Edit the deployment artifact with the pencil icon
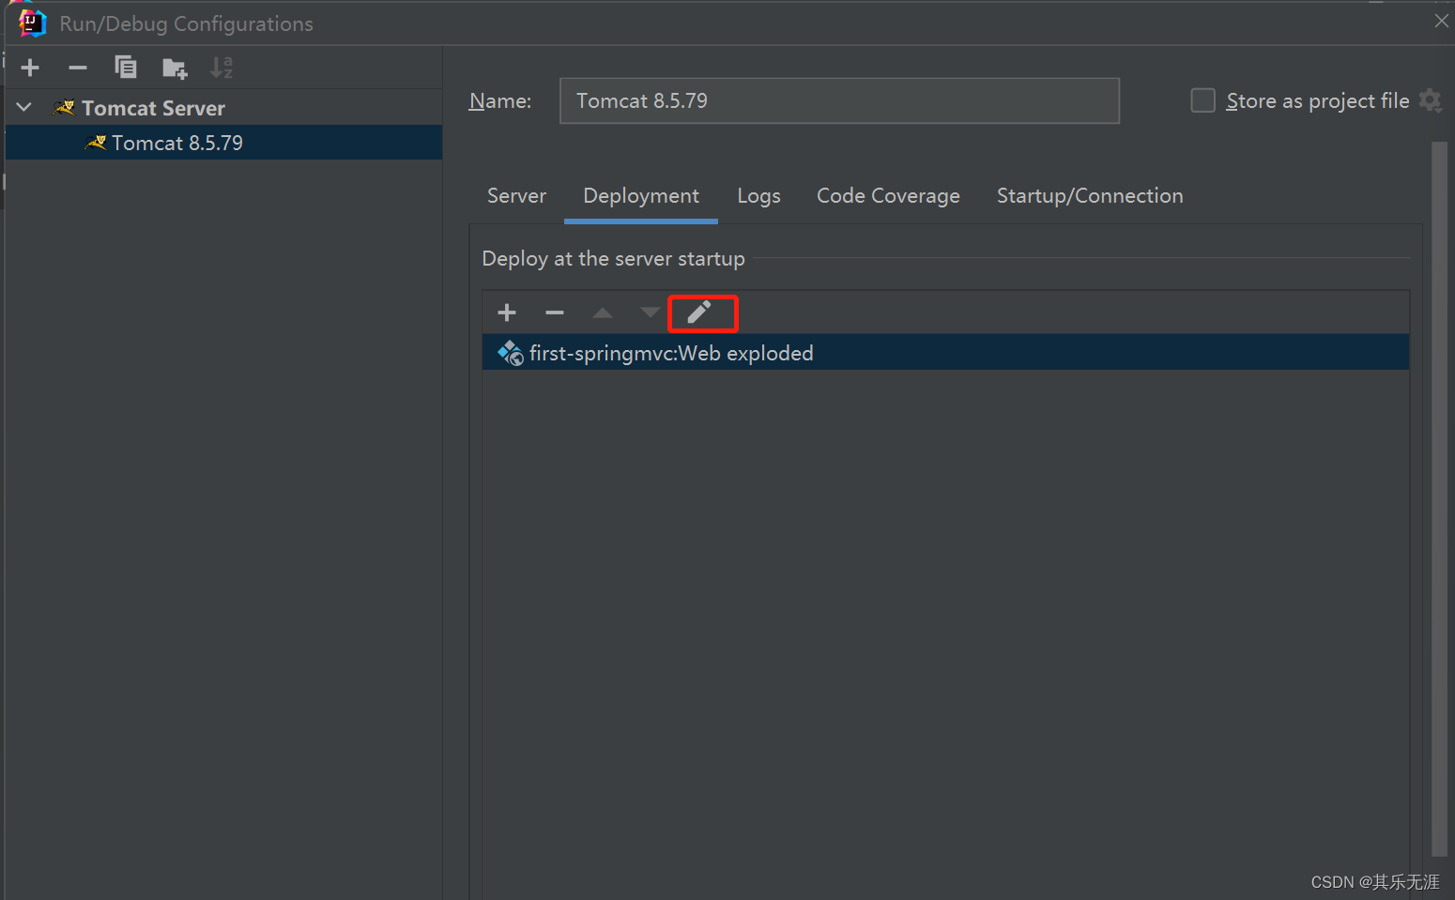 coord(702,313)
